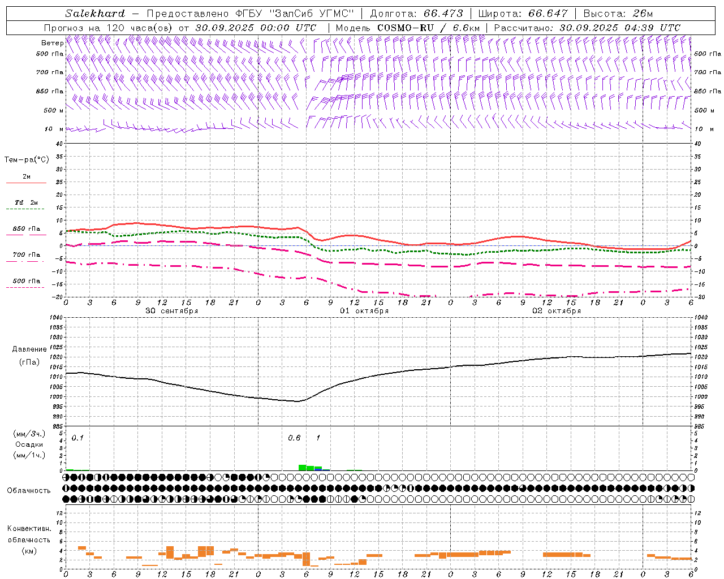The image size is (724, 579).
Task: Click the (км) convective cloud unit label
Action: pyautogui.click(x=29, y=551)
